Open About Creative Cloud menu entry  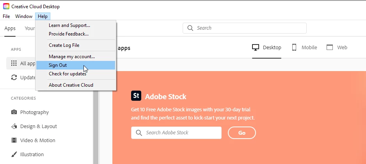(x=76, y=85)
